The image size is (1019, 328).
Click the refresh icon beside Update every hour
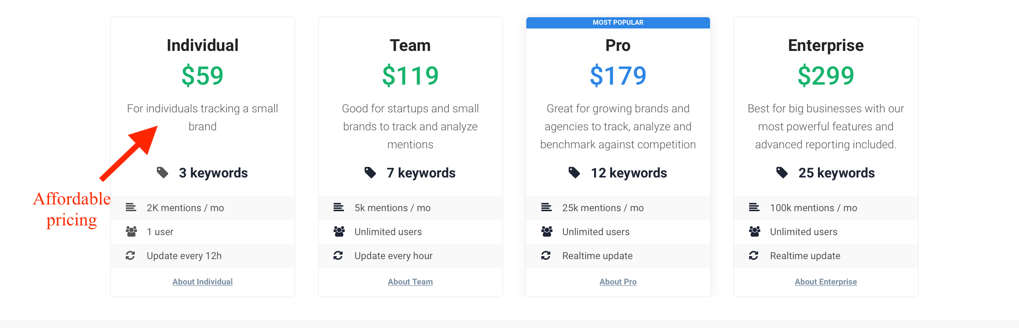coord(338,256)
